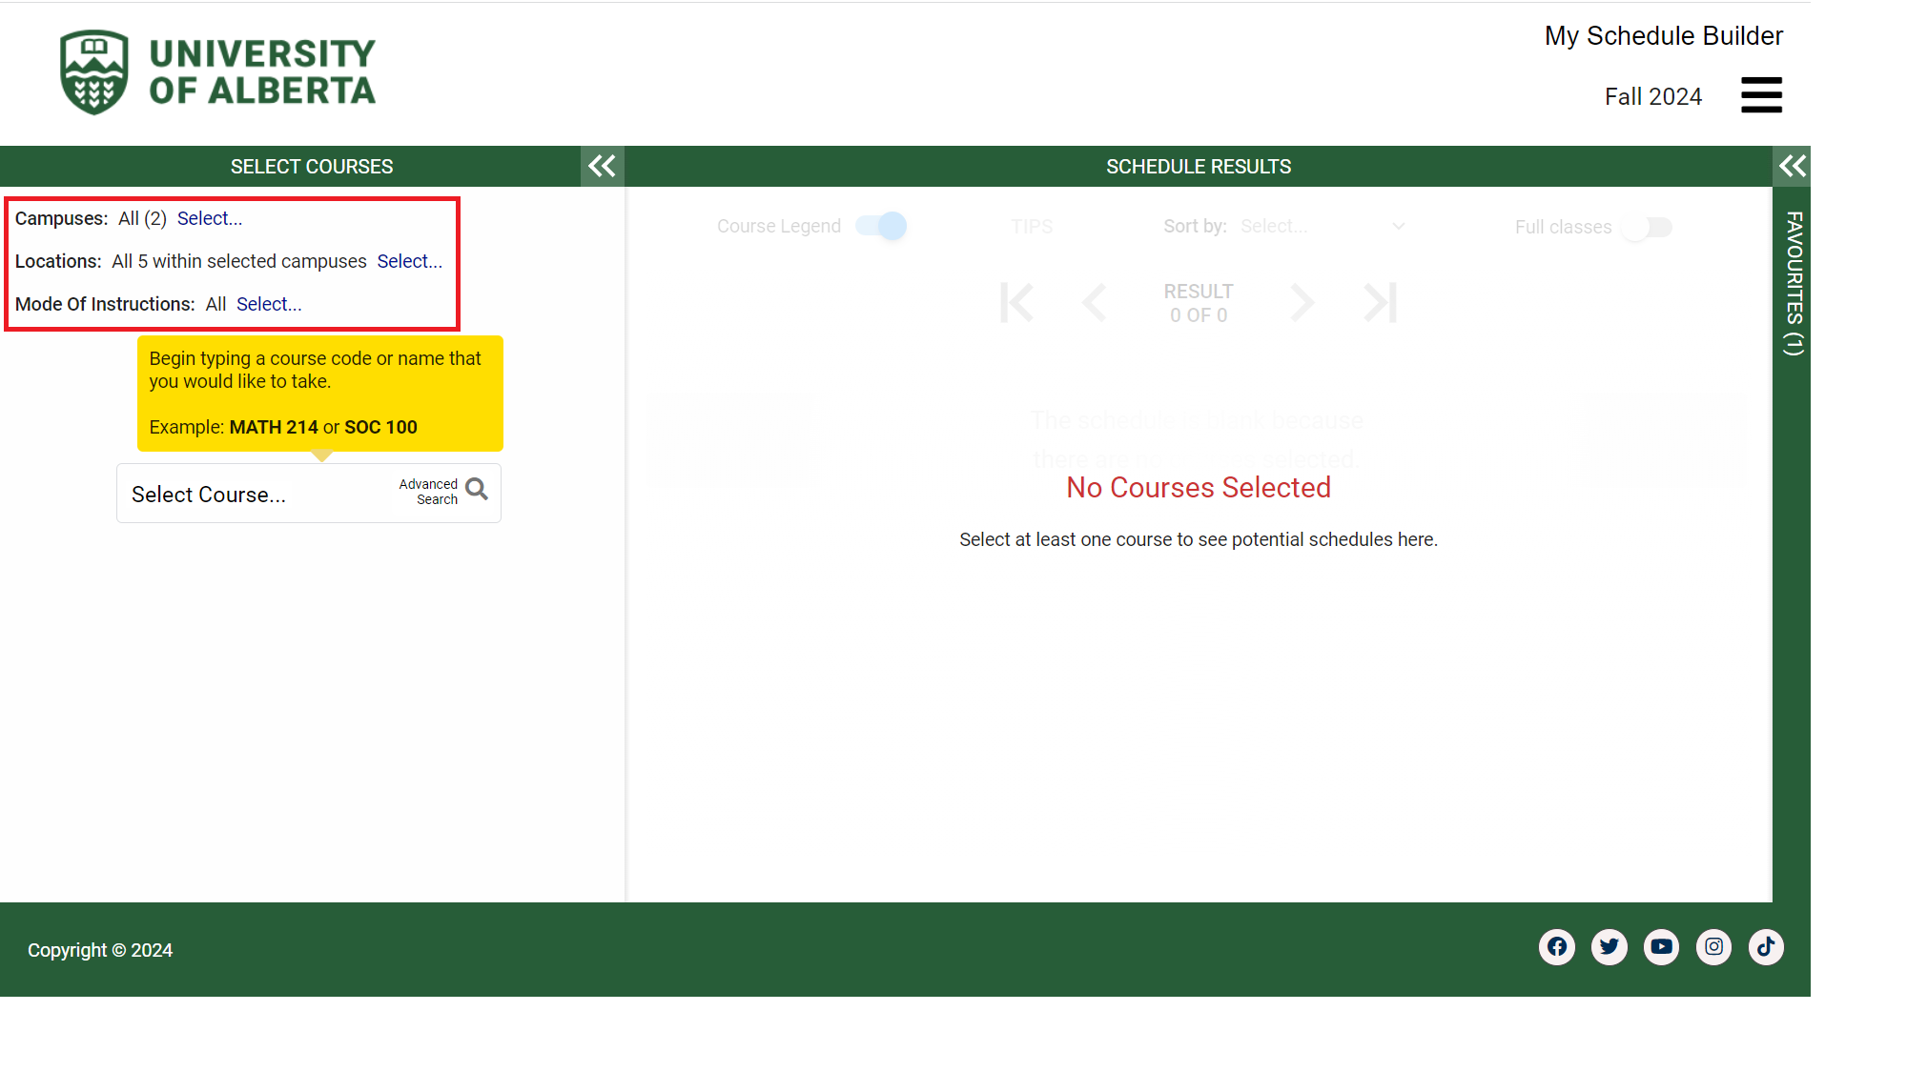Click Select link for Locations
This screenshot has width=1907, height=1072.
point(409,261)
